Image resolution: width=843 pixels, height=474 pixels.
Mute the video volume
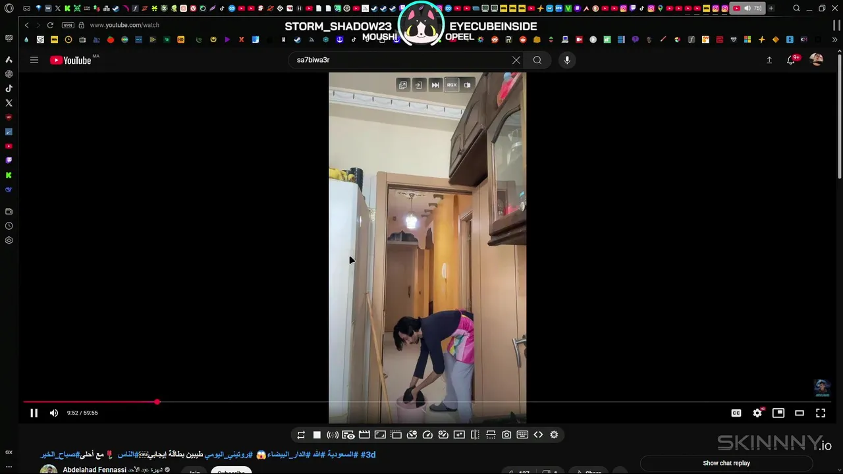[x=54, y=413]
